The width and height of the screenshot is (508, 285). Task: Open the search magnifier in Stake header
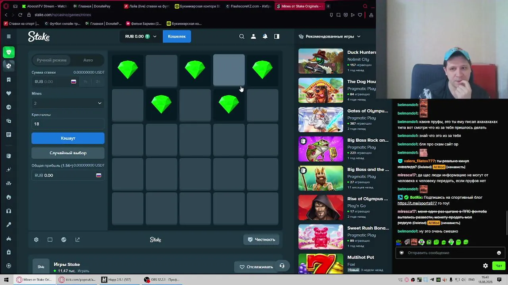coord(242,36)
